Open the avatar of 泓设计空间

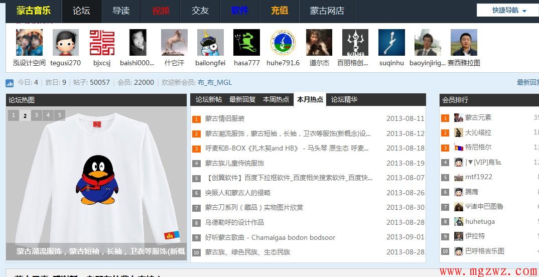29,42
